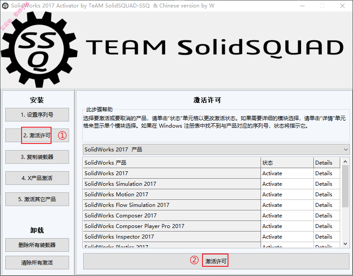Open Details for SolidWorks Motion 2017
The image size is (353, 276).
tap(327, 195)
